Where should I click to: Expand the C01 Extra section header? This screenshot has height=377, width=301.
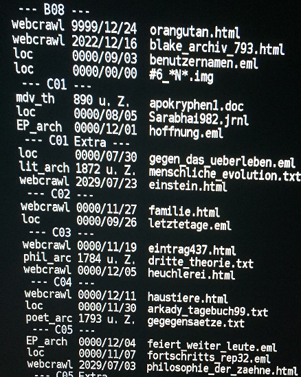77,141
